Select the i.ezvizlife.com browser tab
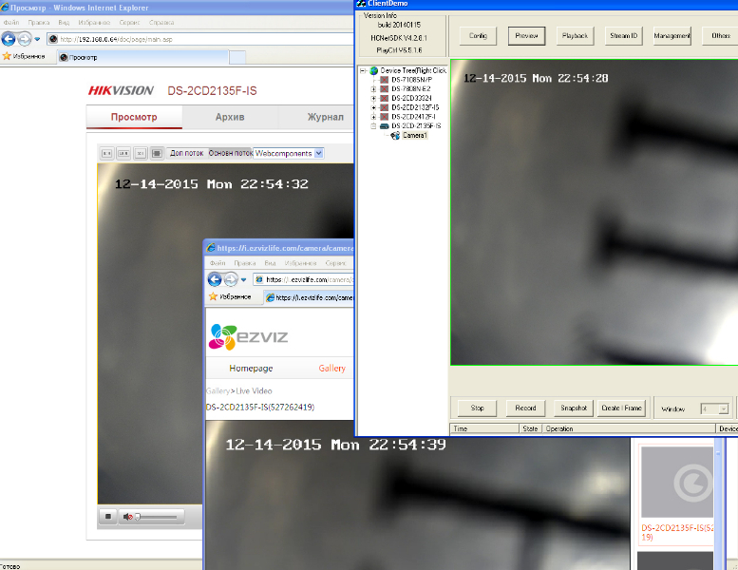This screenshot has width=738, height=570. pos(309,297)
